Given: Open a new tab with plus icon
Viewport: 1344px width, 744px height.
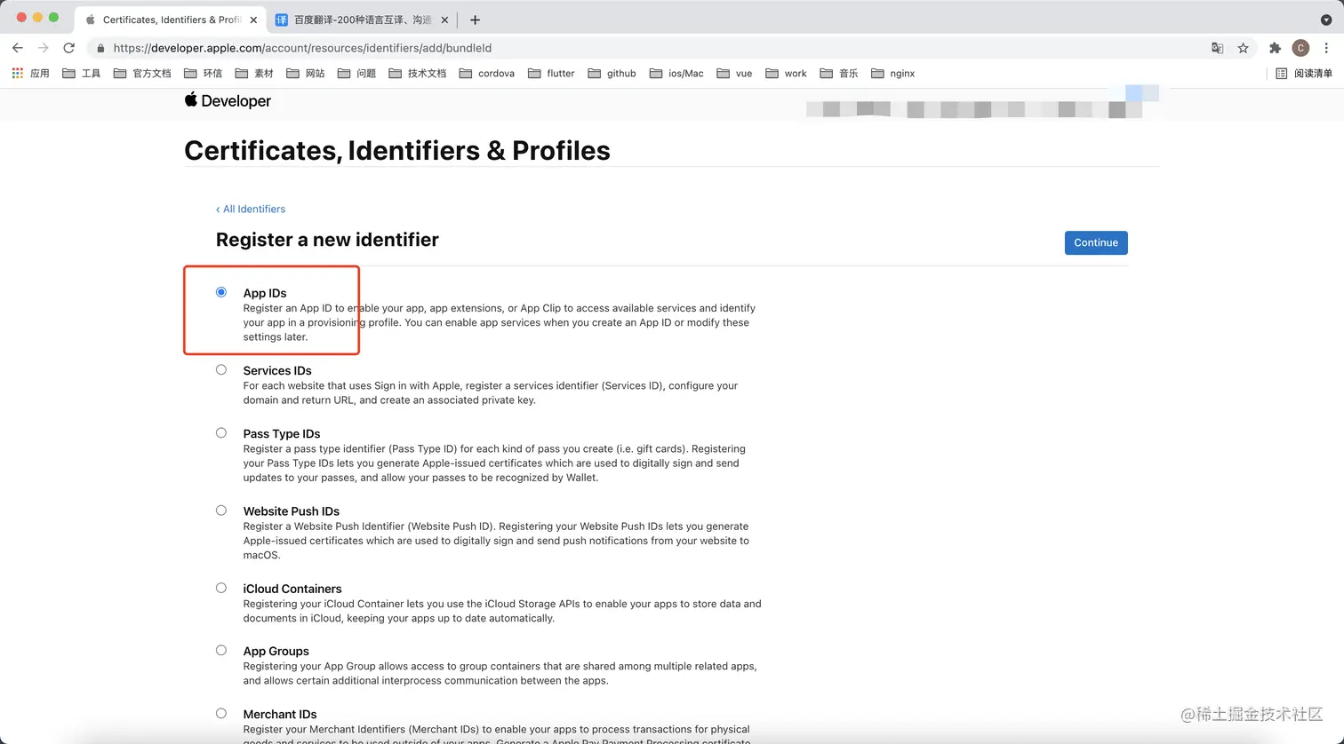Looking at the screenshot, I should [475, 20].
